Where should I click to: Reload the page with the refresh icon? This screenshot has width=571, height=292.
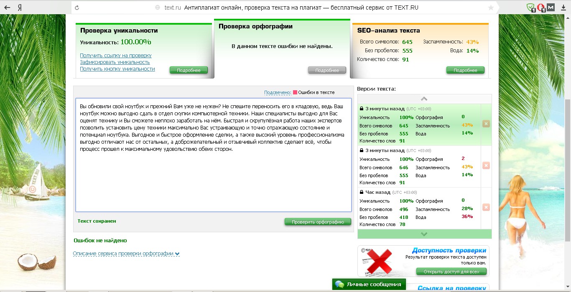pos(77,8)
